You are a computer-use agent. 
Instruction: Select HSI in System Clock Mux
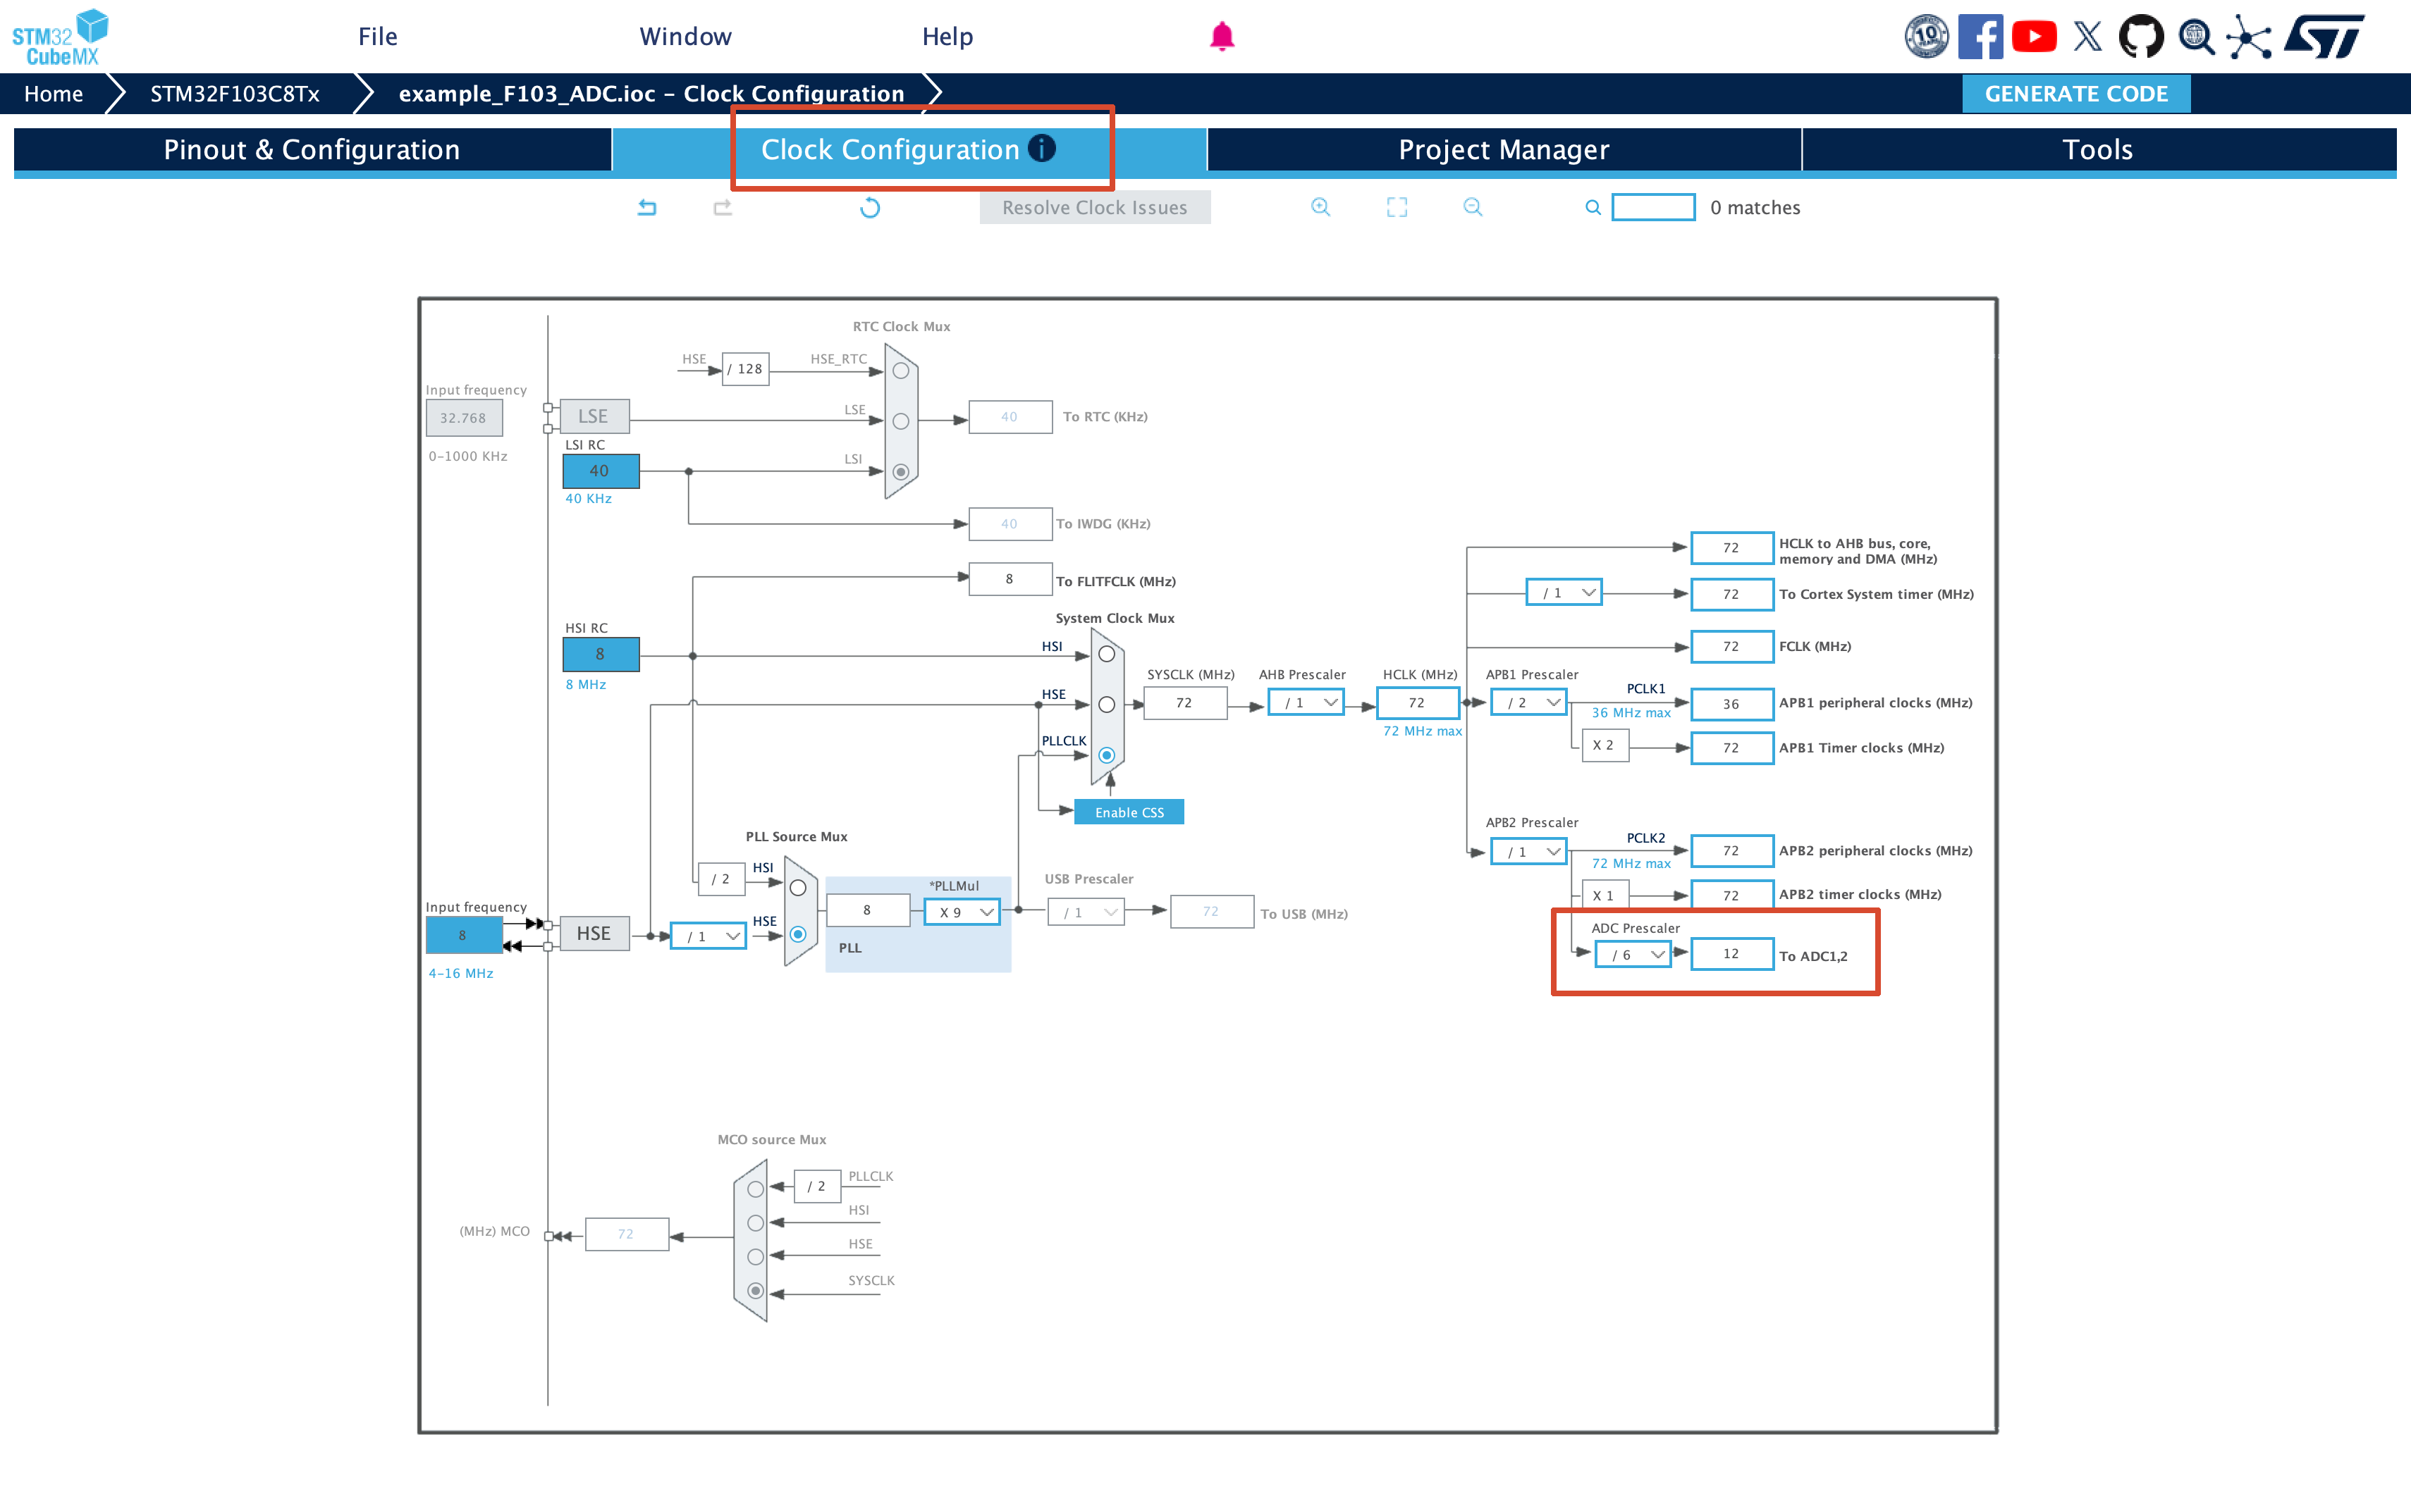1107,654
